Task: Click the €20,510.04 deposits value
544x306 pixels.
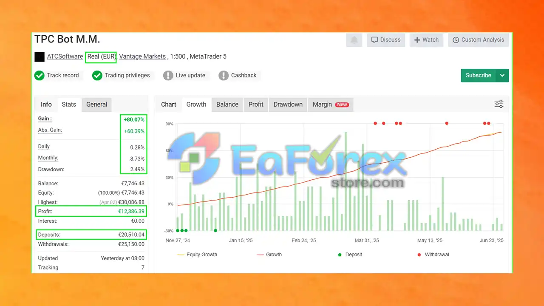Action: coord(131,235)
